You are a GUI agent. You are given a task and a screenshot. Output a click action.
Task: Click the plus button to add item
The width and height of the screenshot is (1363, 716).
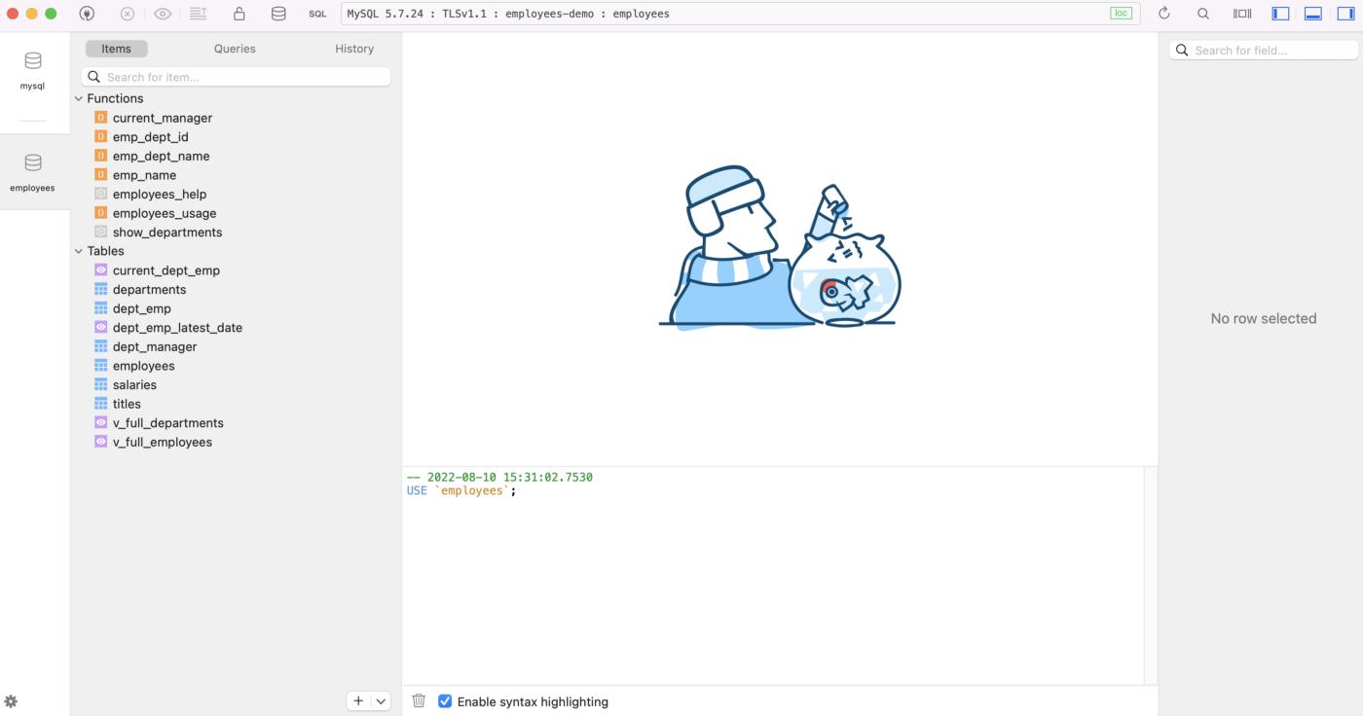tap(358, 700)
